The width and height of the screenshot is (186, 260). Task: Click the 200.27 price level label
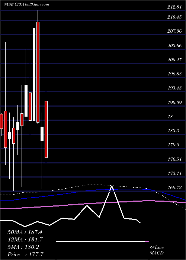point(174,59)
